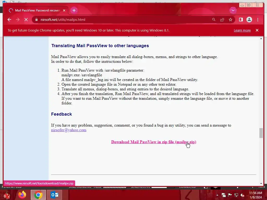The width and height of the screenshot is (267, 200).
Task: Select the Mail PassView browser tab
Action: pyautogui.click(x=37, y=10)
